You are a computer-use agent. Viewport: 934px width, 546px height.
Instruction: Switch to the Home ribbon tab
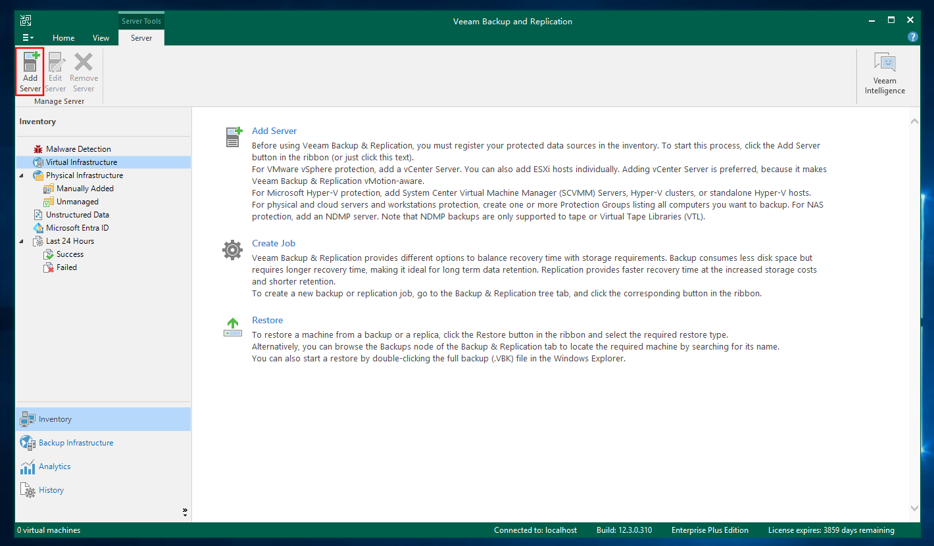[x=64, y=38]
